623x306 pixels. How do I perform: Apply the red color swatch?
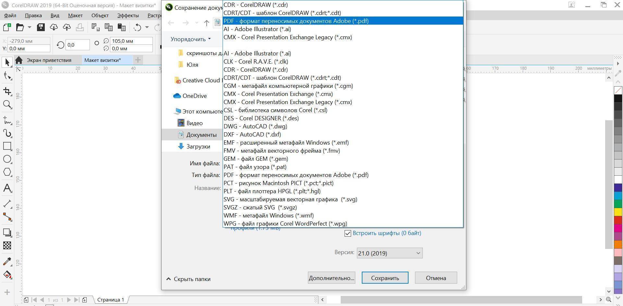(618, 220)
